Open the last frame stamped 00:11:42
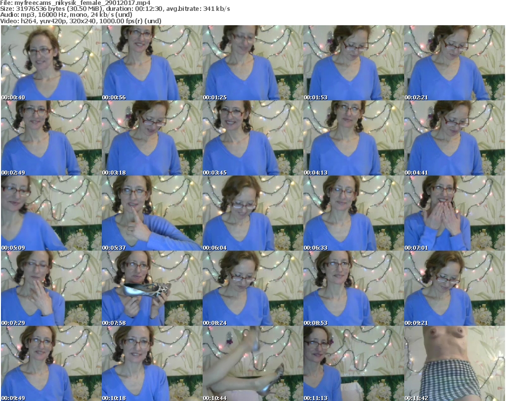506x401 pixels. [x=455, y=363]
